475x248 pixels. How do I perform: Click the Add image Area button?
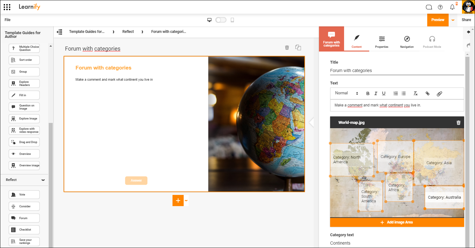397,222
